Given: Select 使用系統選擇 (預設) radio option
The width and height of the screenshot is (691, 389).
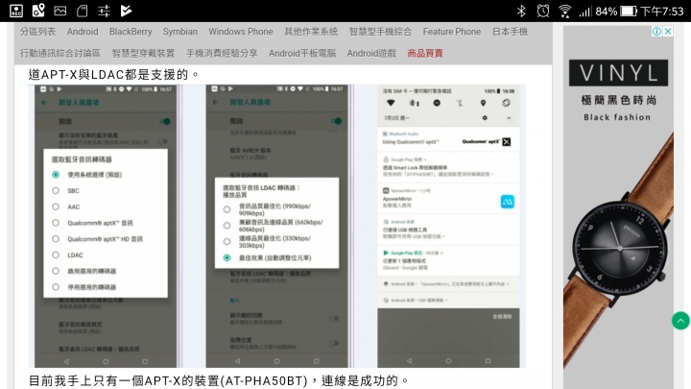Looking at the screenshot, I should 55,175.
